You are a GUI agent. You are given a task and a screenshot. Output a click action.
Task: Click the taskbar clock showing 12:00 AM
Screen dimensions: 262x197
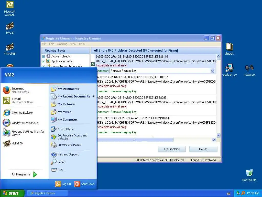tap(253, 193)
